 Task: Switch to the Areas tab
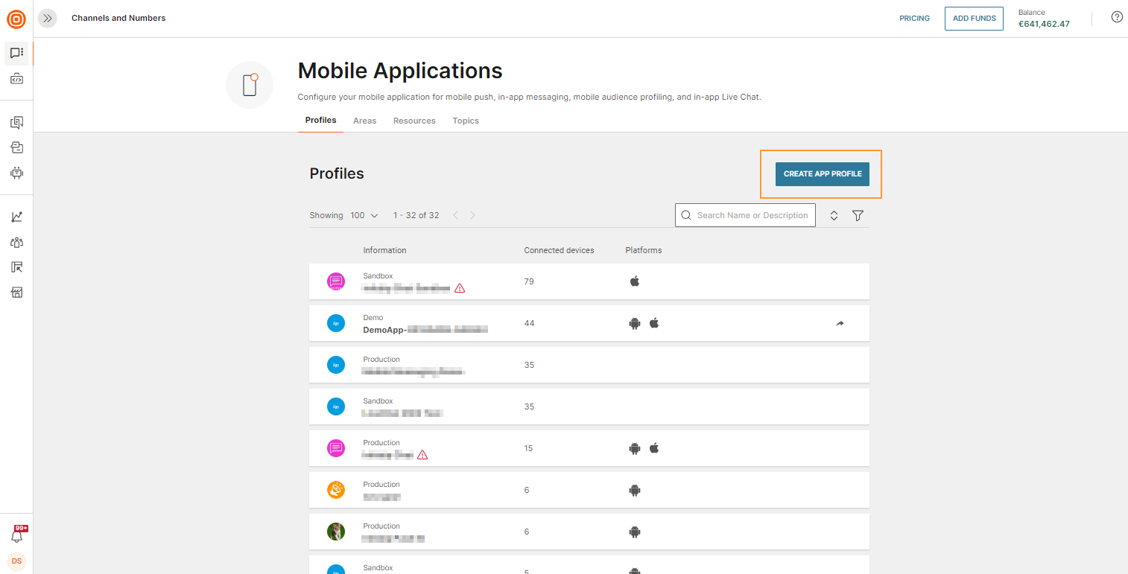(x=364, y=121)
